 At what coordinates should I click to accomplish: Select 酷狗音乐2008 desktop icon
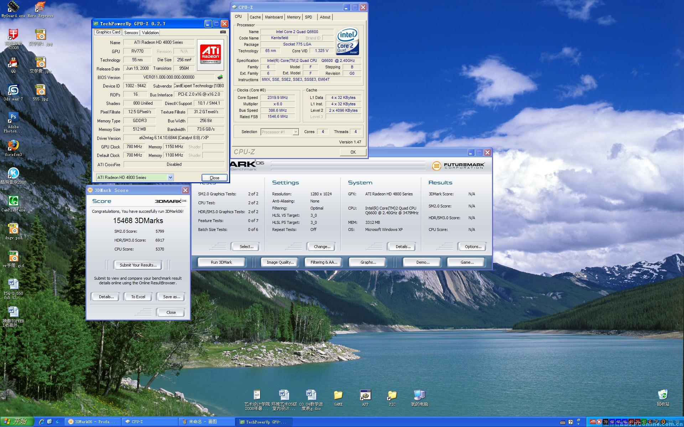pos(13,176)
